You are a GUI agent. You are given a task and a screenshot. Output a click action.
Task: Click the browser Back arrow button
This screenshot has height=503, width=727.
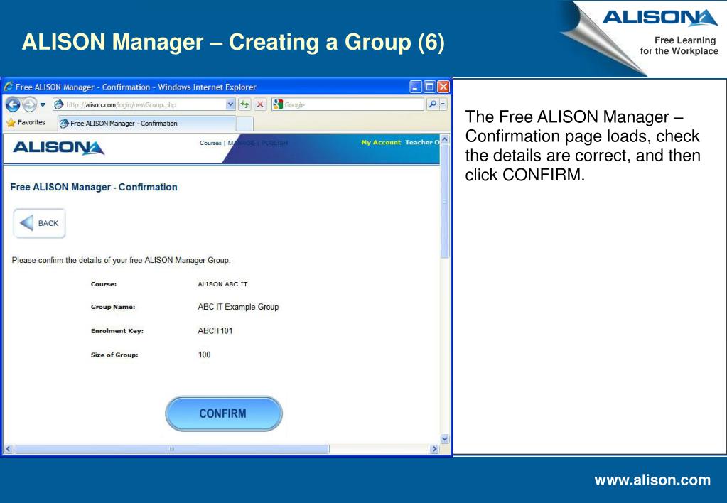point(13,104)
